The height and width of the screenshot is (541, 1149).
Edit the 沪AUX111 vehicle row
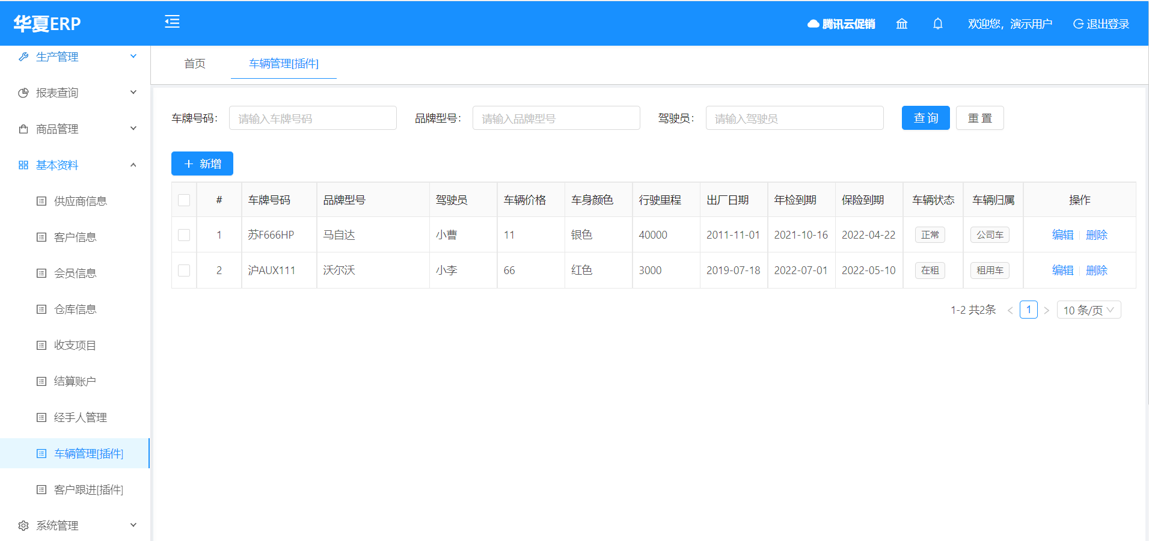[x=1062, y=270]
